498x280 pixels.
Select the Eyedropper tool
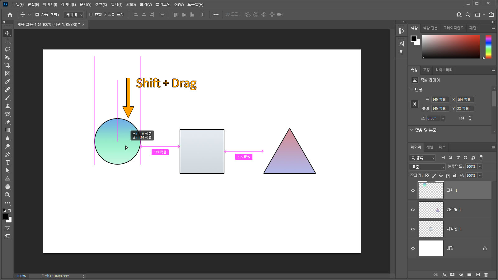click(x=7, y=82)
